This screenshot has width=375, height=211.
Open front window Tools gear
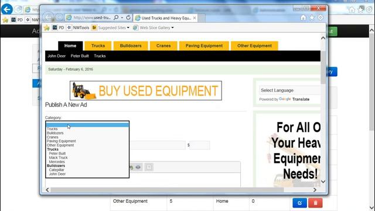(x=321, y=18)
